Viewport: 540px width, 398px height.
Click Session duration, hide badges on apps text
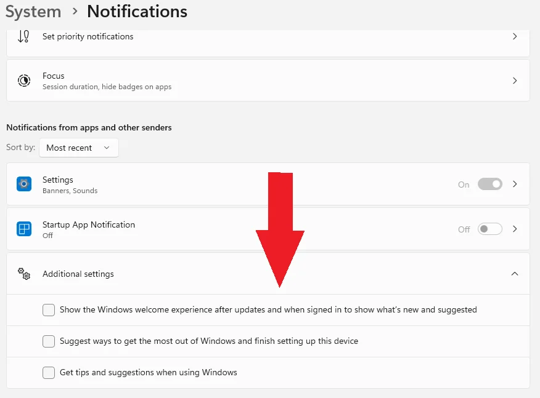click(107, 87)
